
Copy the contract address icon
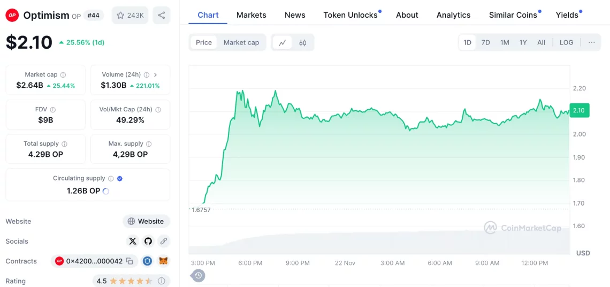[130, 261]
